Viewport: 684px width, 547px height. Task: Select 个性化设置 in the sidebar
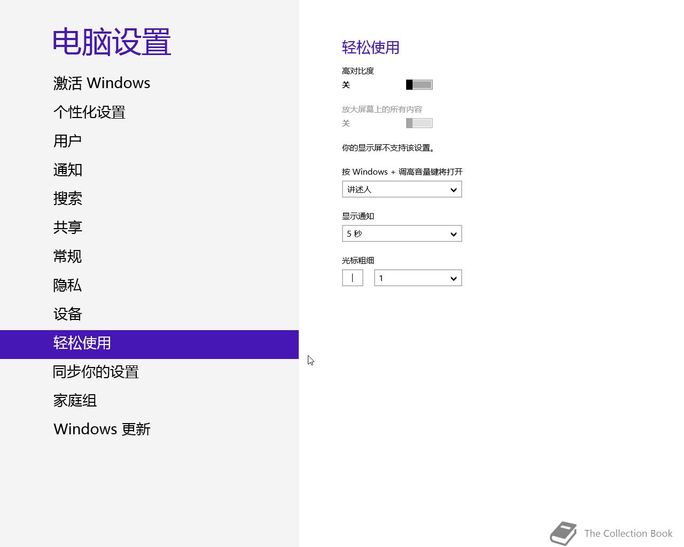(149, 112)
